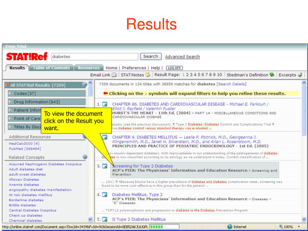
Task: Open MedCalc3000 [4] resource
Action: [24, 143]
